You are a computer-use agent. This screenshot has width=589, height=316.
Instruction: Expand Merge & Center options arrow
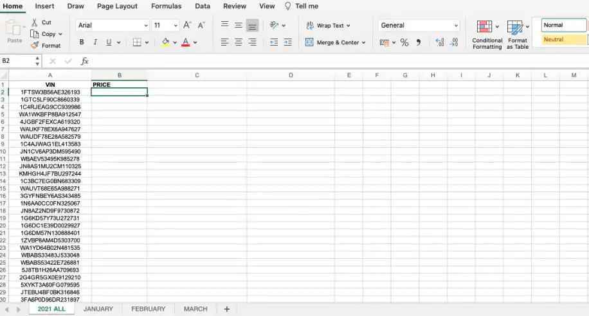363,42
